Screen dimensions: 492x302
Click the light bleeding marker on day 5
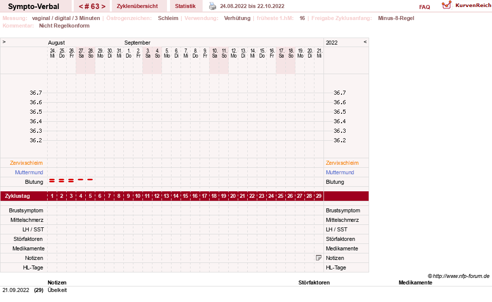click(x=90, y=179)
